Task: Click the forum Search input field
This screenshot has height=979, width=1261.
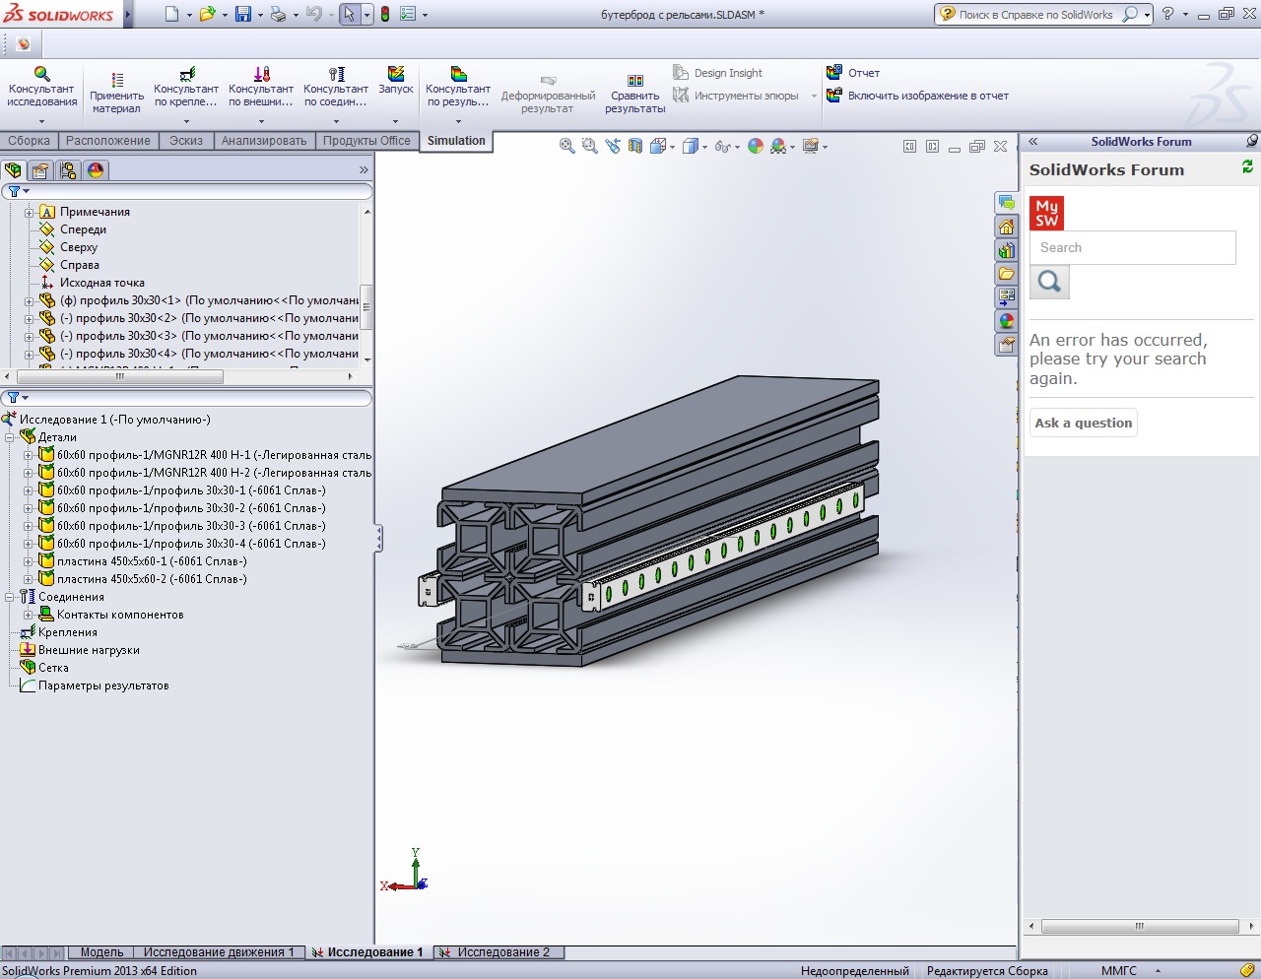Action: tap(1132, 248)
